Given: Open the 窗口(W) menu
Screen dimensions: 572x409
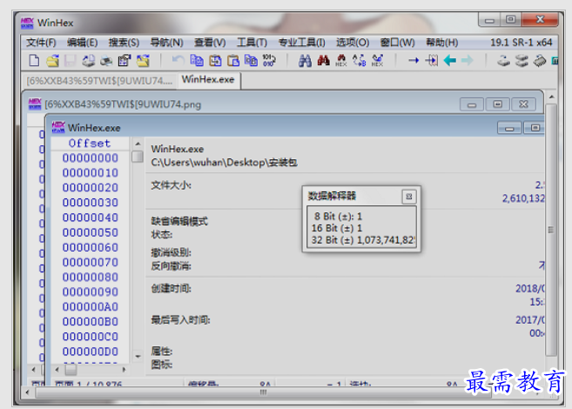Looking at the screenshot, I should [x=397, y=43].
